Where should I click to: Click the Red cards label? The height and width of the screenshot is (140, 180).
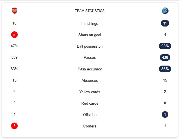(90, 103)
